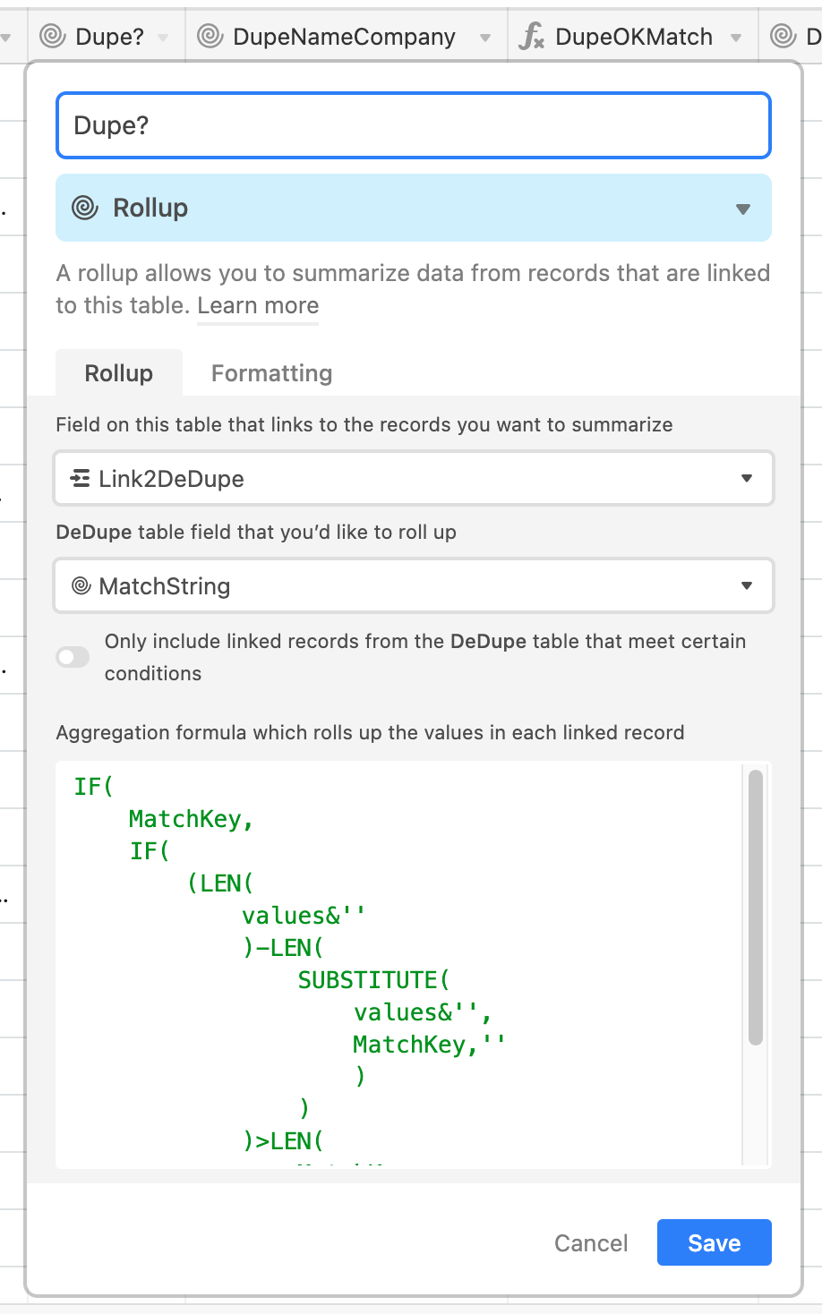Viewport: 822px width, 1314px height.
Task: Open the Learn more link about rollups
Action: (257, 305)
